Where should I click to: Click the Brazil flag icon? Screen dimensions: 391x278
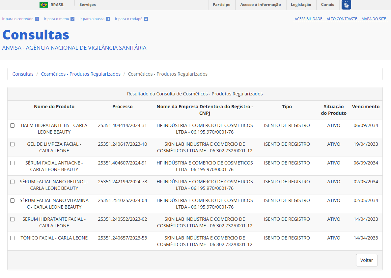pos(43,5)
